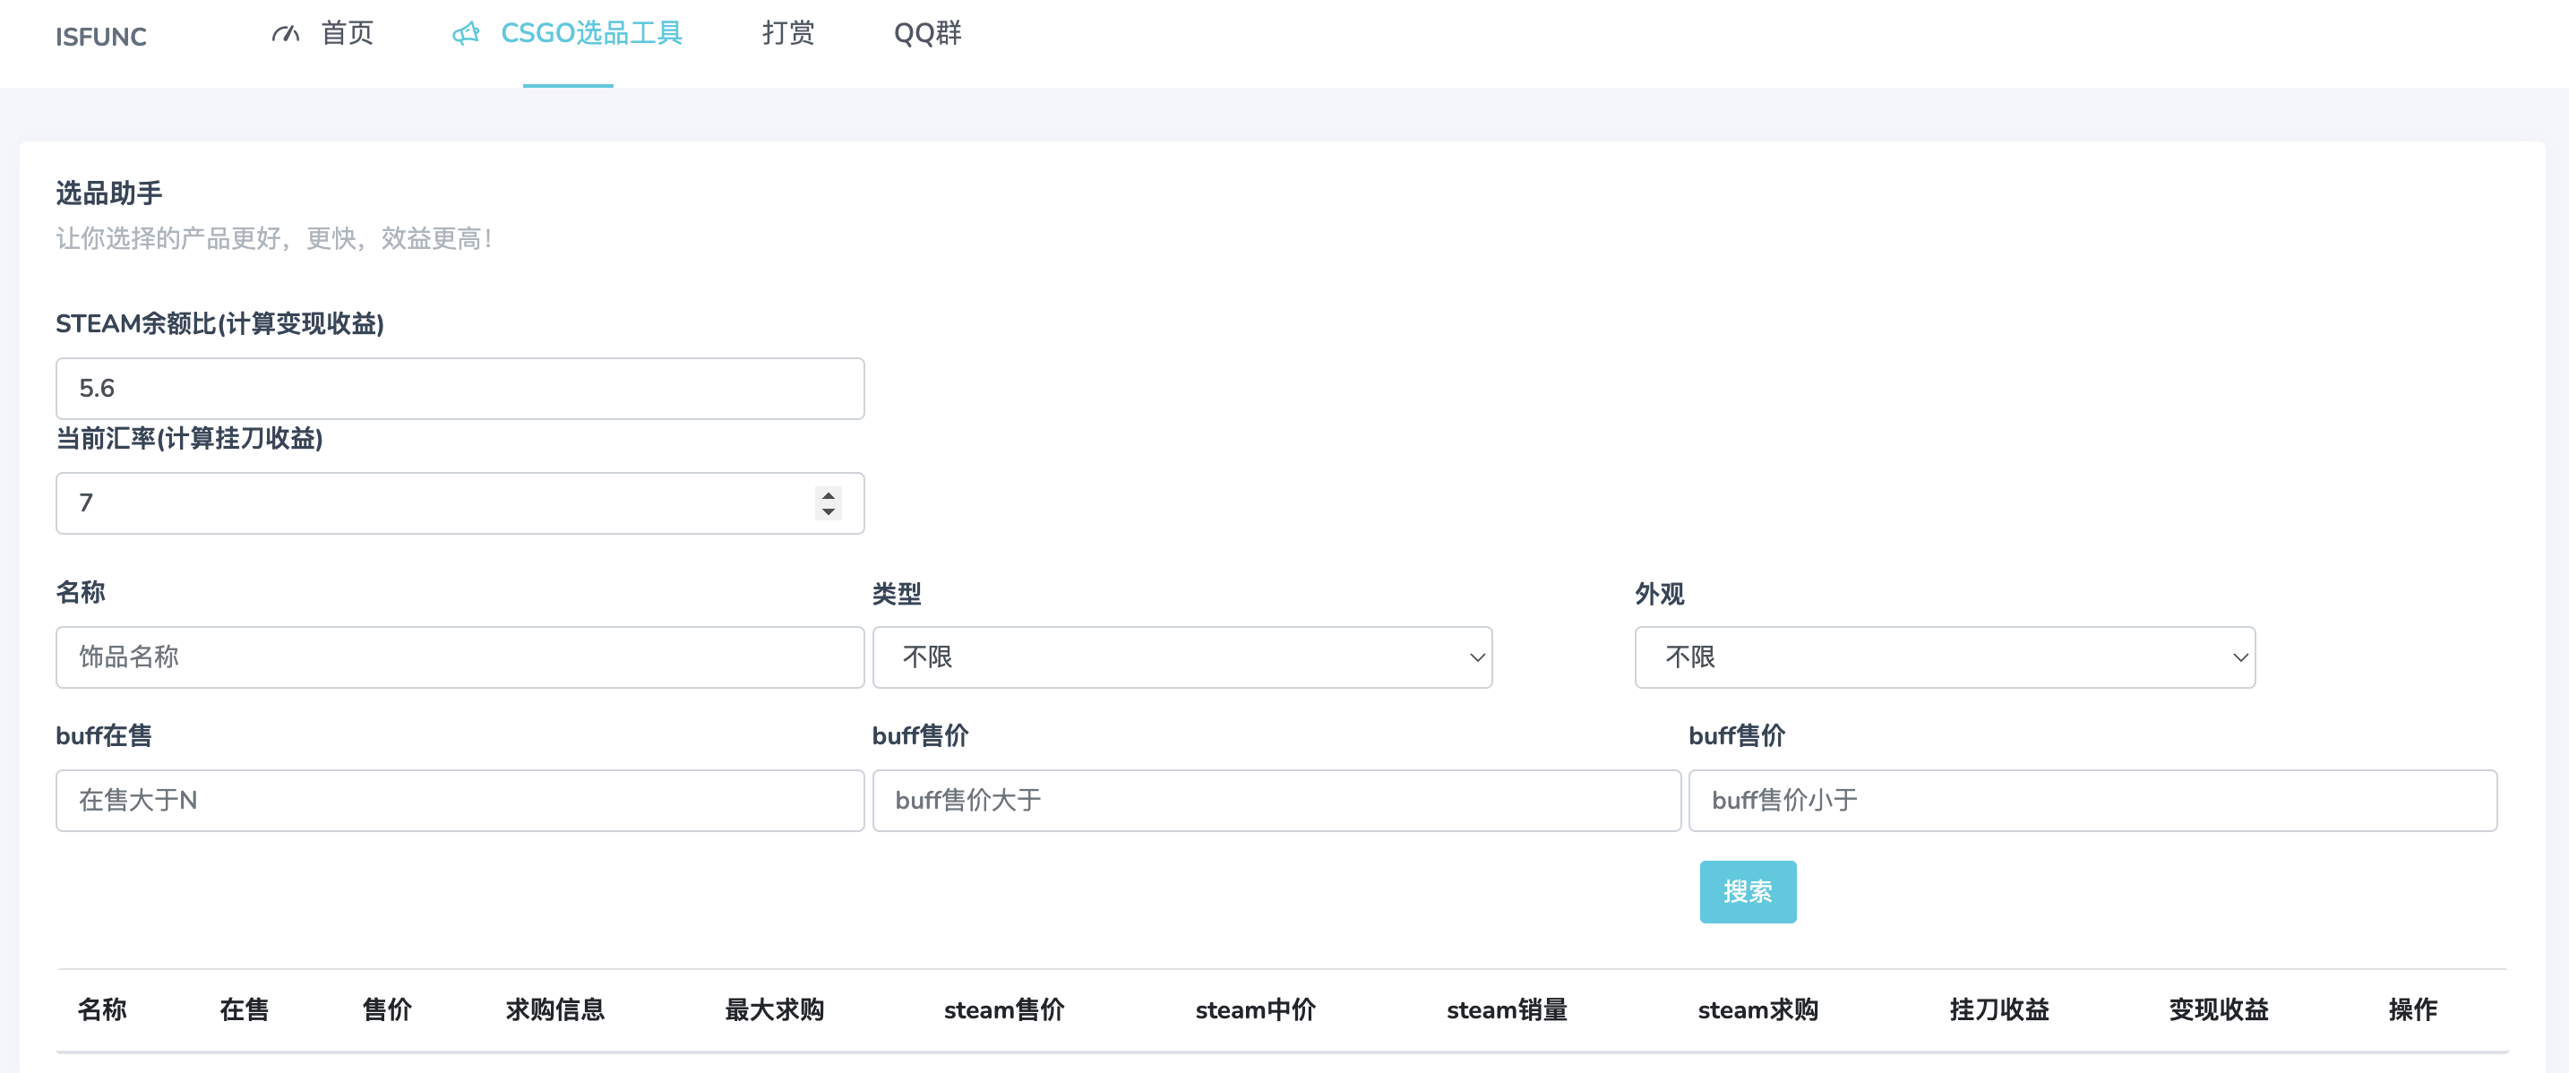Click the 名称 table column header
This screenshot has height=1073, width=2569.
coord(102,1009)
